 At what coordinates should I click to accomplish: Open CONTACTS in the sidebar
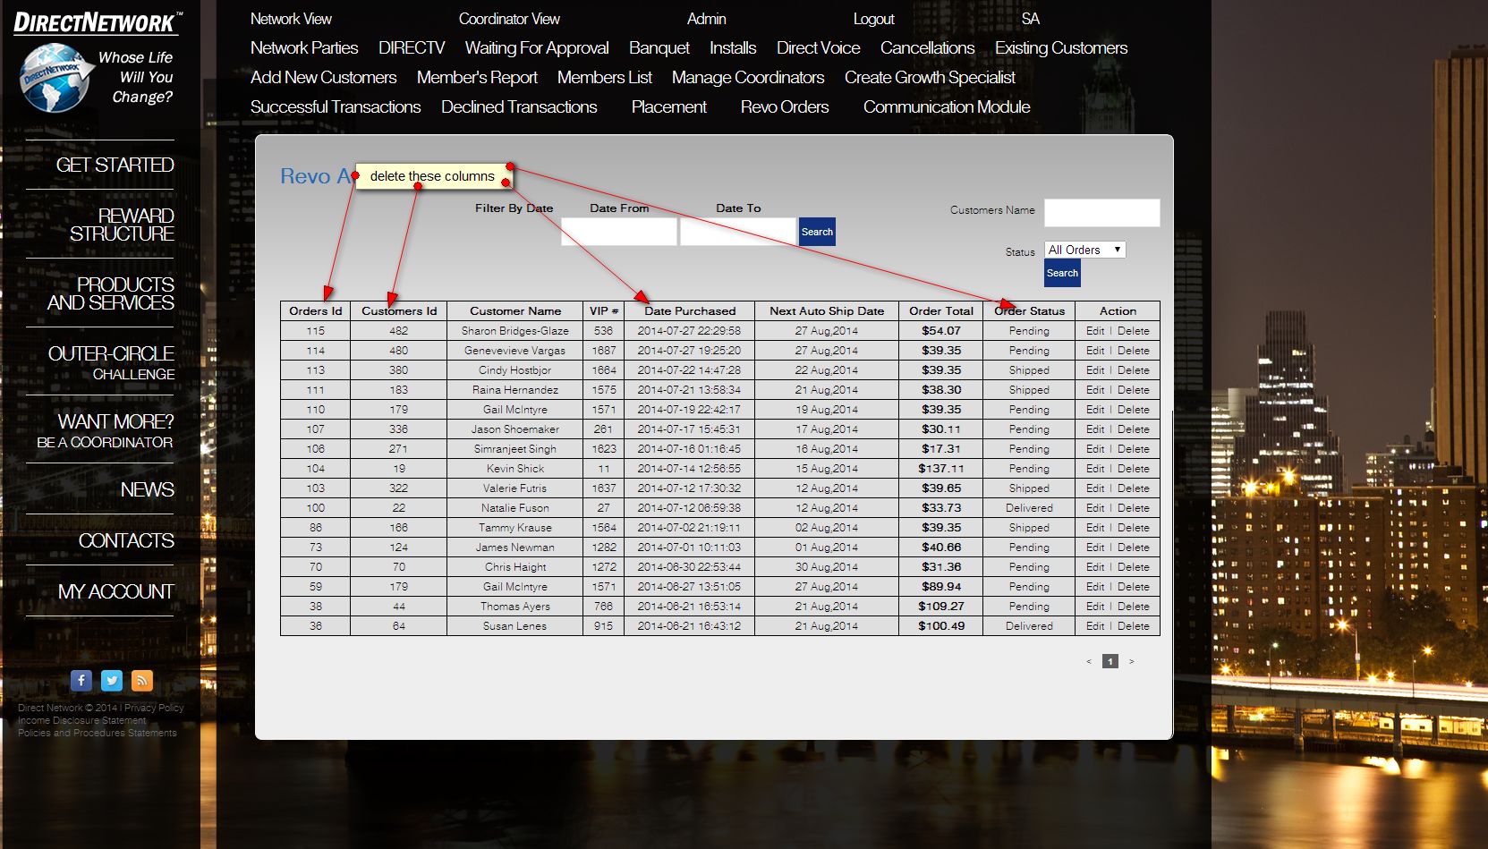(126, 541)
